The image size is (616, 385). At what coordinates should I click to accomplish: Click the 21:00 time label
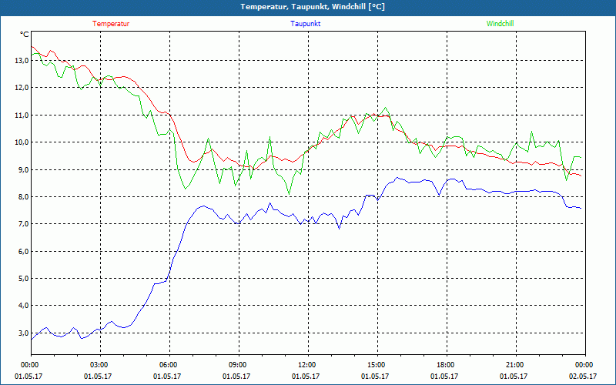[516, 365]
